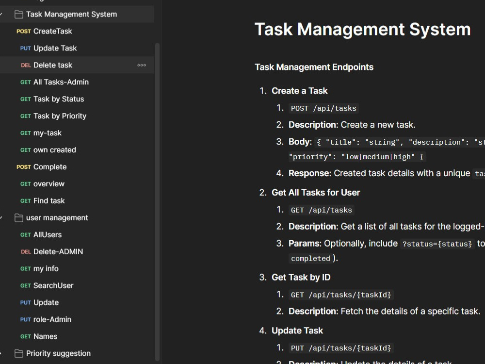485x364 pixels.
Task: Click the Create a Task heading
Action: coord(299,91)
